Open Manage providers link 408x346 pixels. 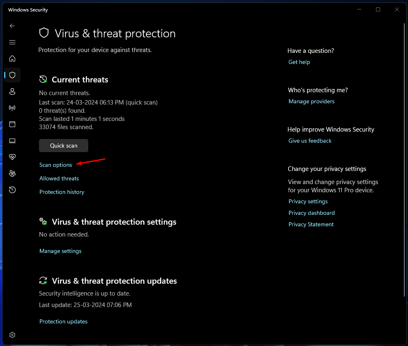pyautogui.click(x=312, y=101)
